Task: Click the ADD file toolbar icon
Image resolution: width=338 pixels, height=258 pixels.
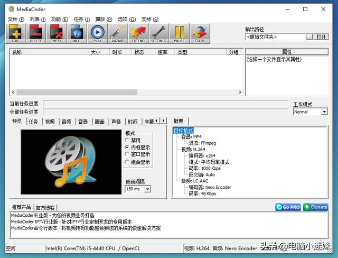Action: tap(15, 34)
